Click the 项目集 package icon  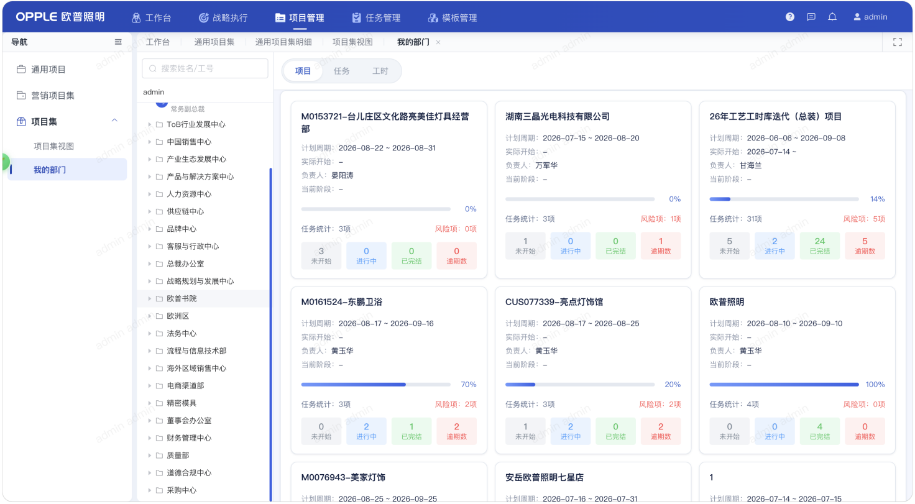(x=21, y=121)
